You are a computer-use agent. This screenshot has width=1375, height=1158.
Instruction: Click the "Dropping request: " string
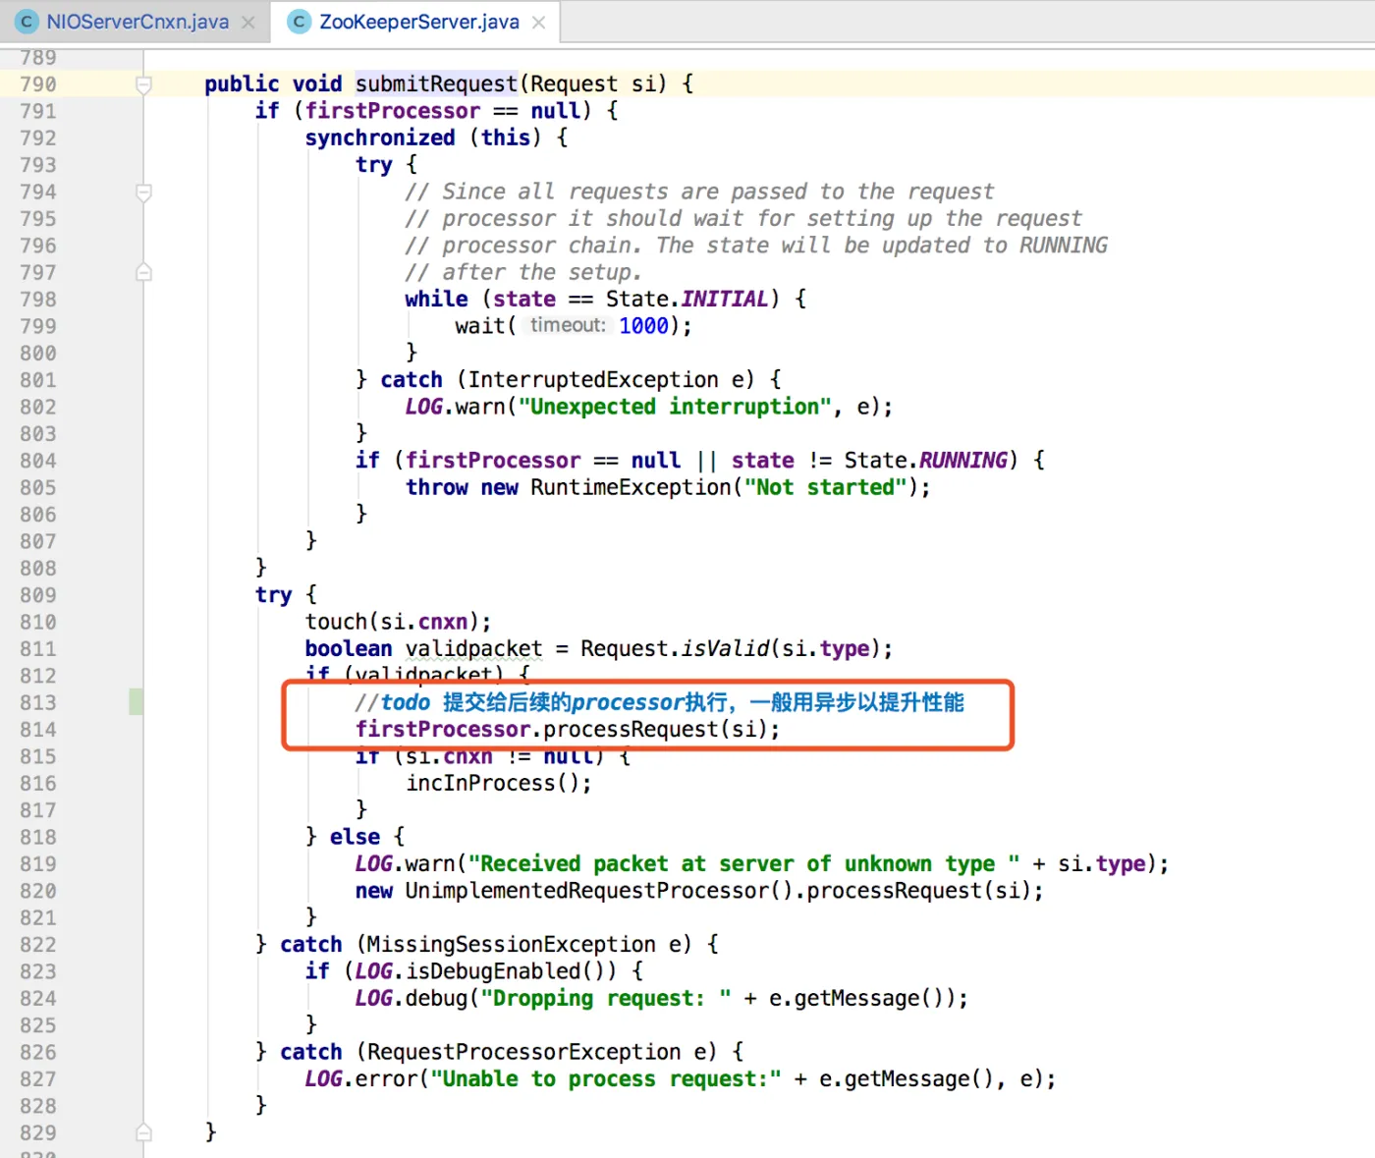pyautogui.click(x=606, y=999)
